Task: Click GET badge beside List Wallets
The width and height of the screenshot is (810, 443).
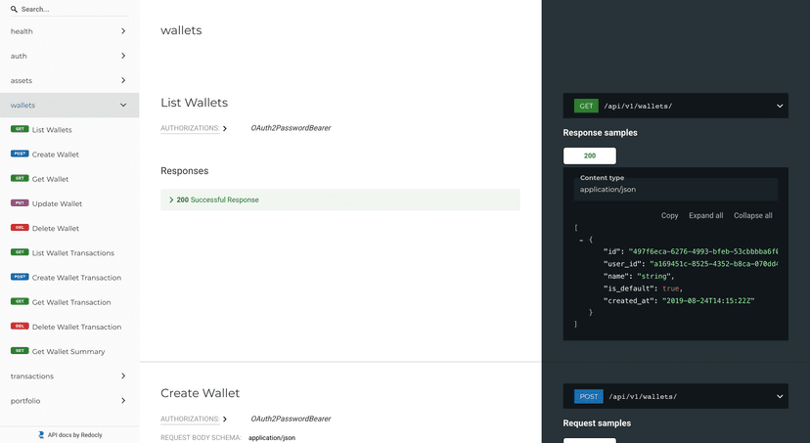Action: [x=20, y=129]
